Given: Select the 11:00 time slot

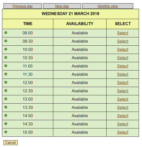Looking at the screenshot, I should coord(123,66).
